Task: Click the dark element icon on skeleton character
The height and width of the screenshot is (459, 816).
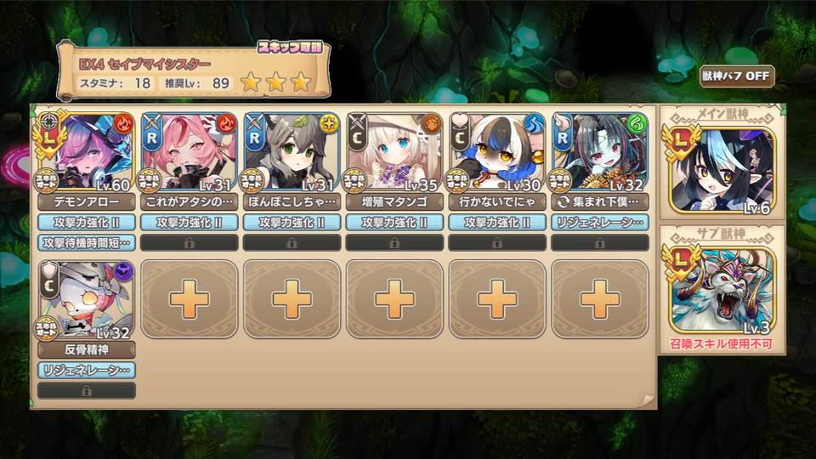Action: coord(123,271)
